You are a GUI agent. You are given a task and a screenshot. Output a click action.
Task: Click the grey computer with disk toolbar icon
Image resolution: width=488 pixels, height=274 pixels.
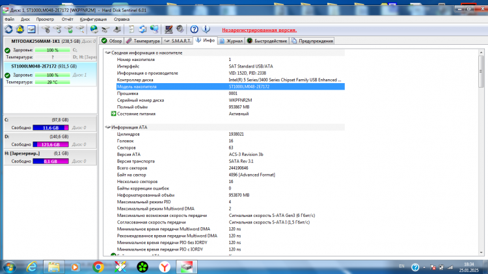tap(117, 29)
